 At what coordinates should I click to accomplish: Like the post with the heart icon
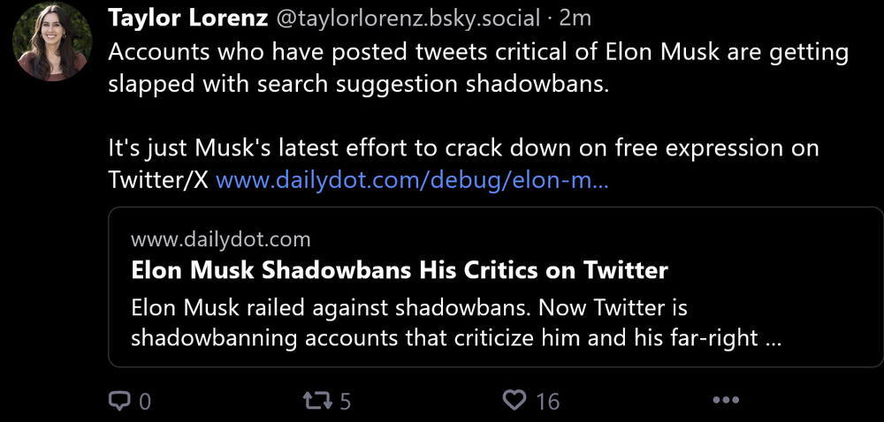[514, 401]
